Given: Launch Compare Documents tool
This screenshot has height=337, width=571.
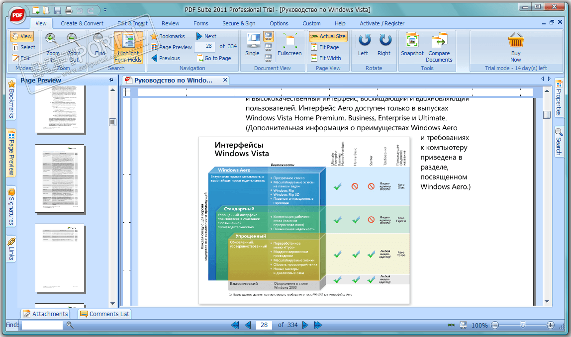Looking at the screenshot, I should pos(439,47).
